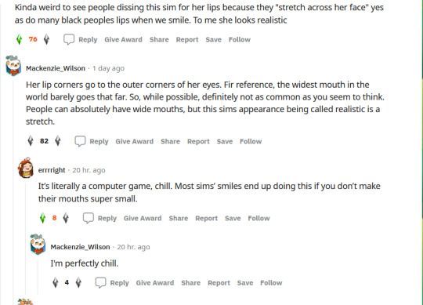Viewport: 423px width, 305px height.
Task: Click the reply speech bubble on errrright's comment
Action: point(89,218)
